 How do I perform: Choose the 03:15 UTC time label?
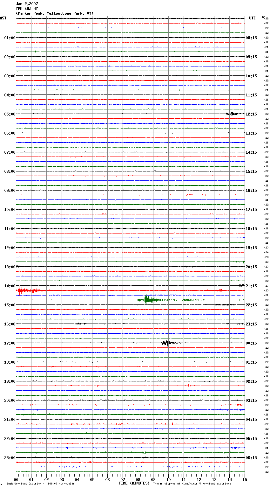pos(251,401)
